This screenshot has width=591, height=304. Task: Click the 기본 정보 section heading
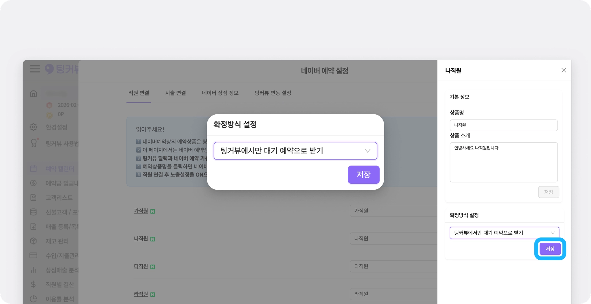[459, 97]
